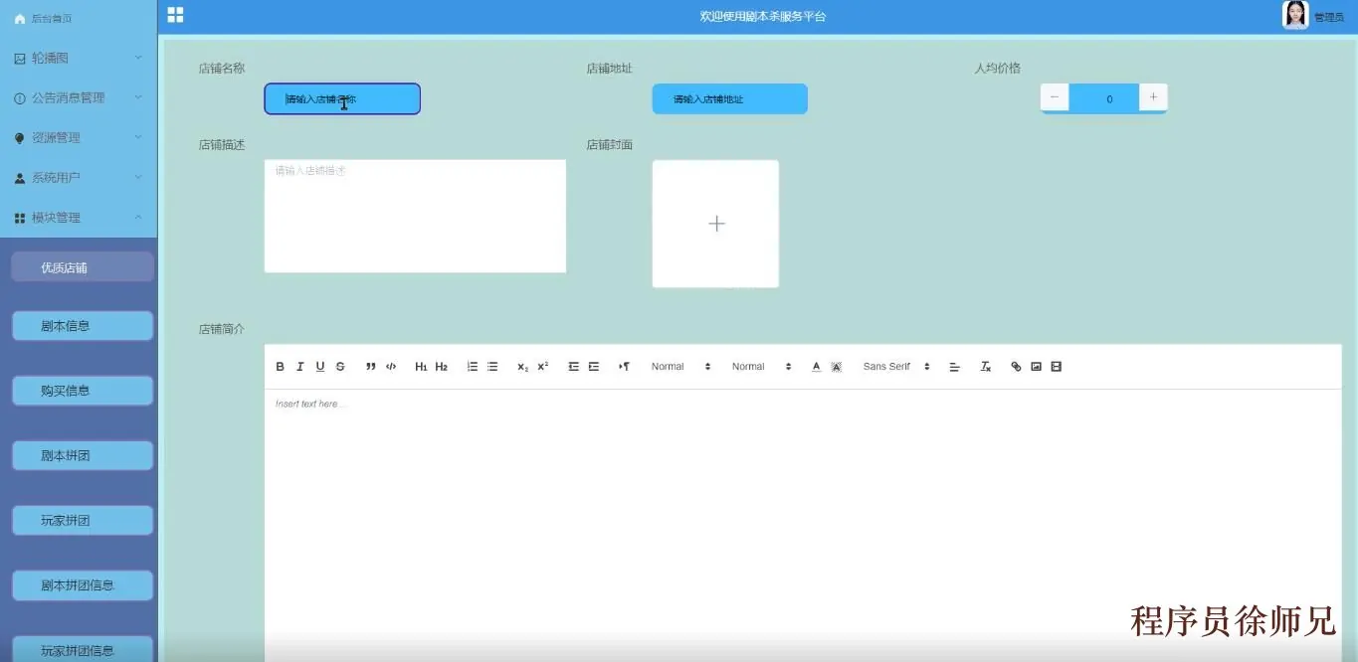
Task: Clear text formatting in the editor
Action: tap(985, 367)
